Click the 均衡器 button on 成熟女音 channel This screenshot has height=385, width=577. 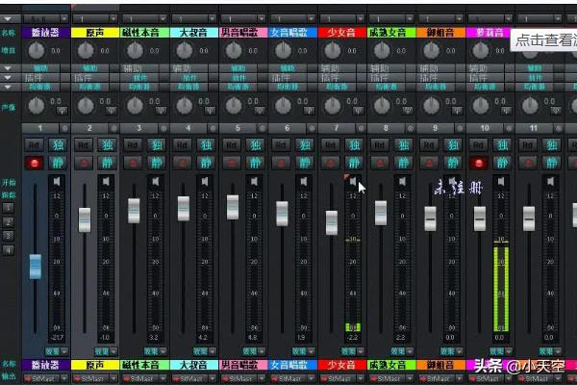pyautogui.click(x=388, y=85)
